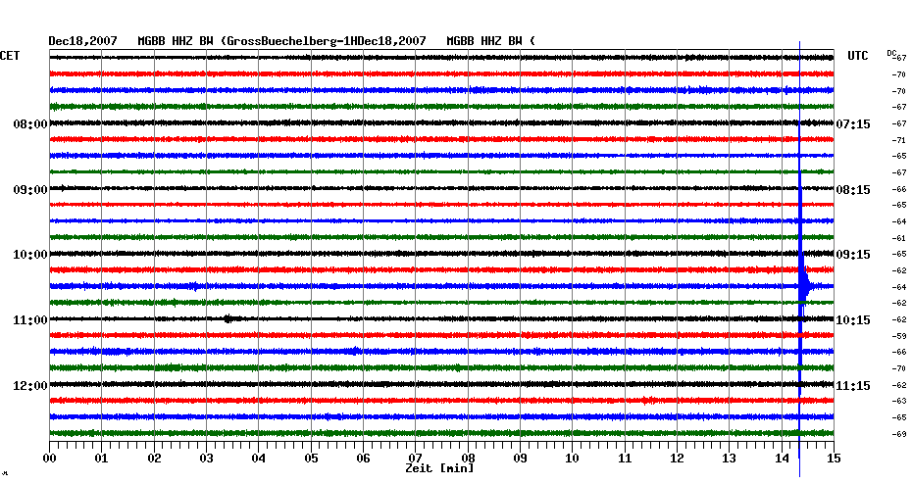This screenshot has height=484, width=912.
Task: Click the DC offset value -61
Action: click(x=898, y=238)
